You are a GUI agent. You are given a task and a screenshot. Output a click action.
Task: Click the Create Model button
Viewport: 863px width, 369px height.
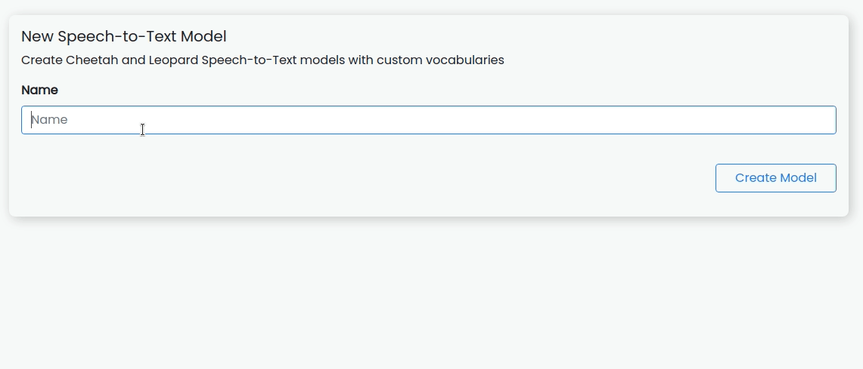tap(775, 178)
